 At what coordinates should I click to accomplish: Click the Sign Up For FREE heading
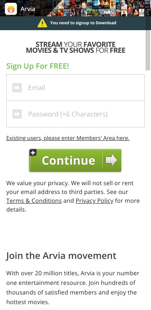pos(38,66)
